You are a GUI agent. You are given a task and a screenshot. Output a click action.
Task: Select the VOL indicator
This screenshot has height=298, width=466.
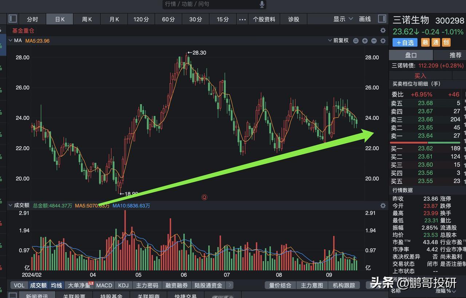pyautogui.click(x=19, y=285)
